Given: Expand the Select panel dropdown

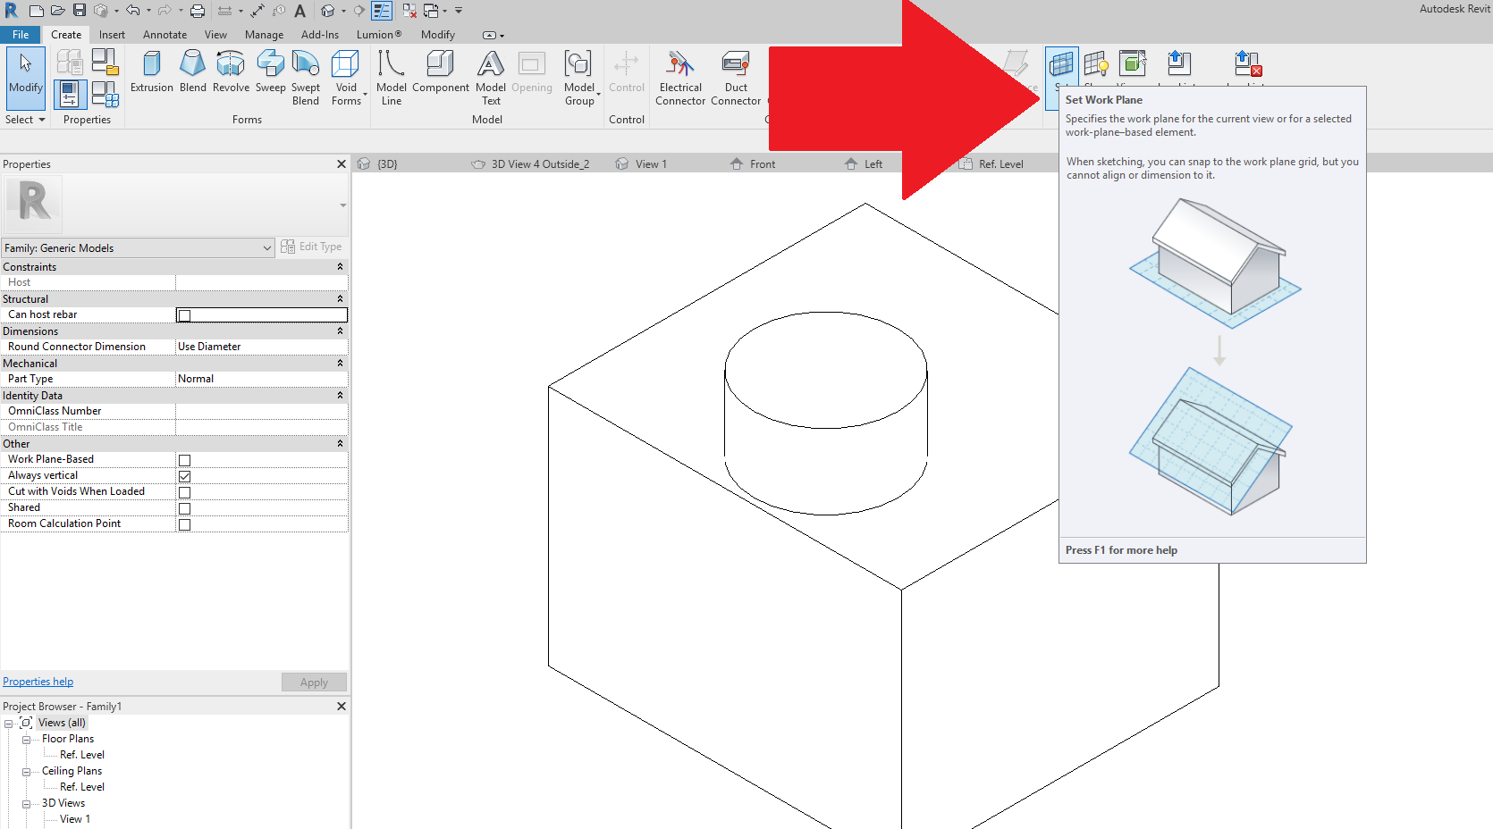Looking at the screenshot, I should tap(25, 120).
